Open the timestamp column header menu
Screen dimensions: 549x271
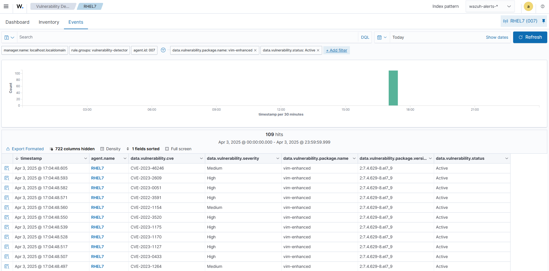click(85, 159)
